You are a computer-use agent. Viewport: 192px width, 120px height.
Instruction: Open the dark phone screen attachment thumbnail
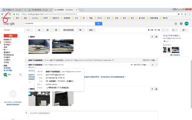[x=63, y=99]
